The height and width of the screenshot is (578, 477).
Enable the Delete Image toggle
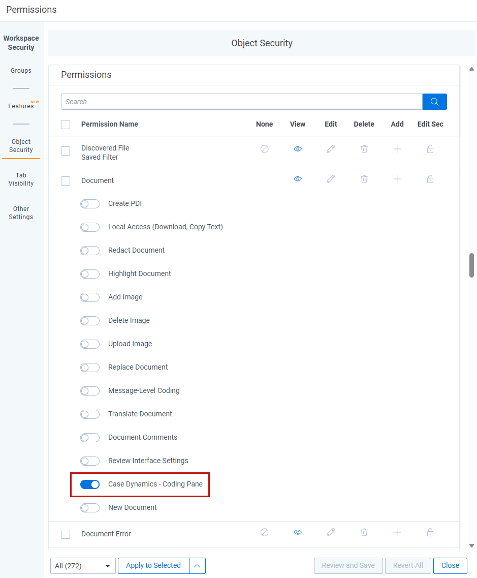(x=90, y=321)
